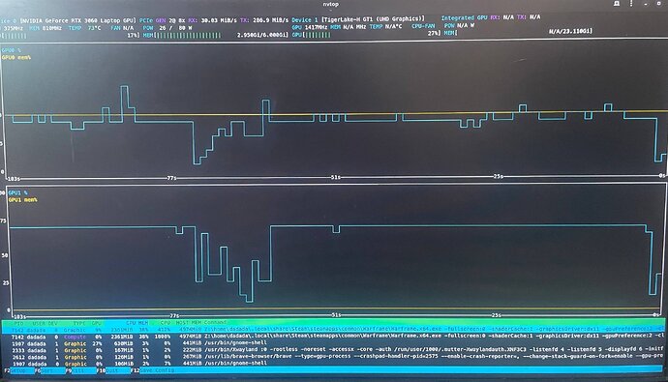
Task: Click the DEV column header
Action: 53,324
